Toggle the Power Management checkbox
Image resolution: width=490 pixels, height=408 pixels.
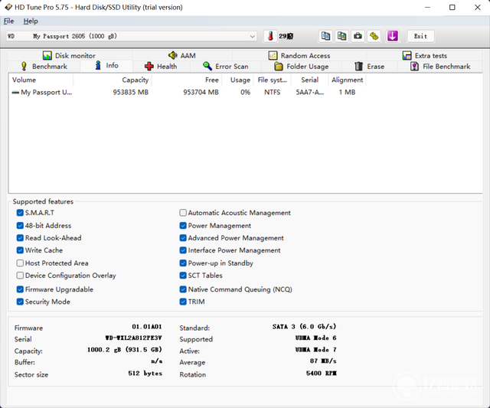(183, 226)
